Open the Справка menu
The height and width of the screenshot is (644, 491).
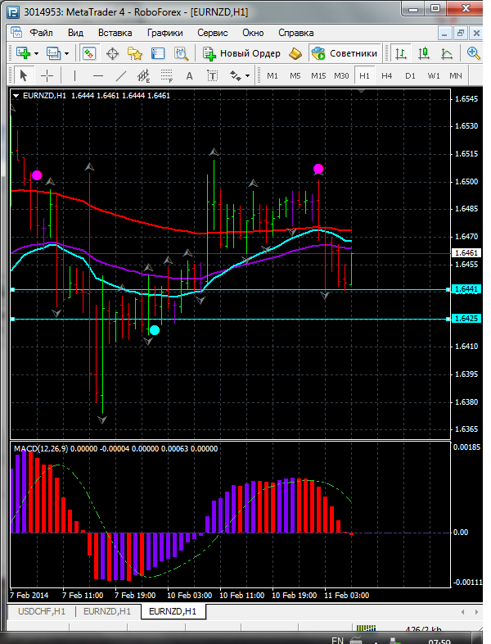[x=295, y=33]
